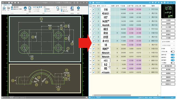
Task: Click home icon in drawing window title bar
Action: pyautogui.click(x=3, y=2)
